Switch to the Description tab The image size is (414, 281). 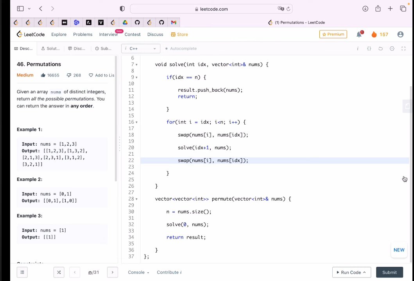[x=23, y=48]
